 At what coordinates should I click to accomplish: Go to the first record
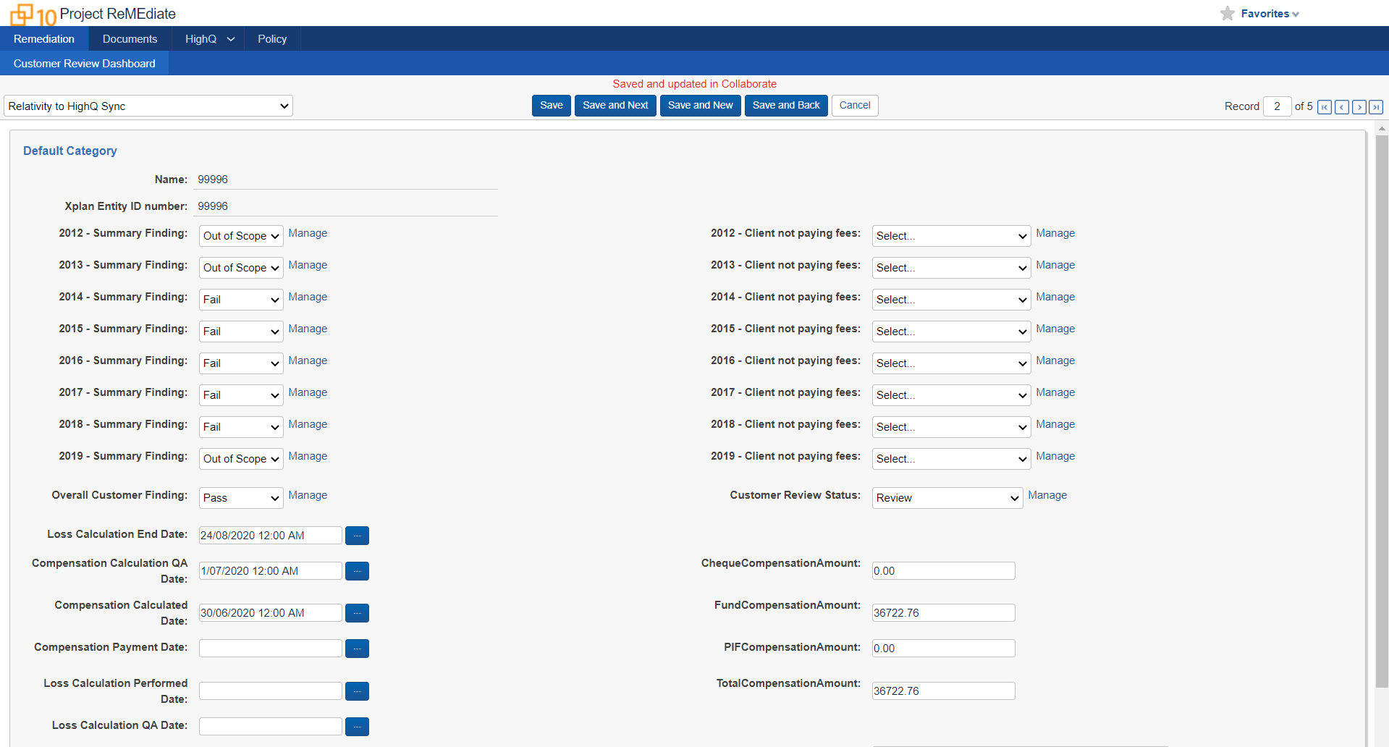tap(1324, 106)
